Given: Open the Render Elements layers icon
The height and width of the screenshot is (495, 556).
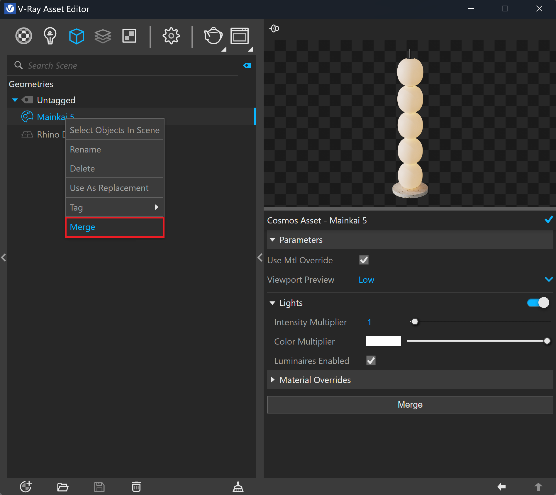Looking at the screenshot, I should (103, 36).
